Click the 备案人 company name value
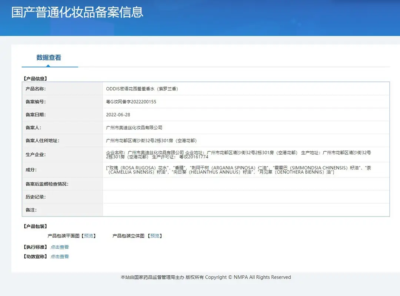400x296 pixels. [134, 128]
